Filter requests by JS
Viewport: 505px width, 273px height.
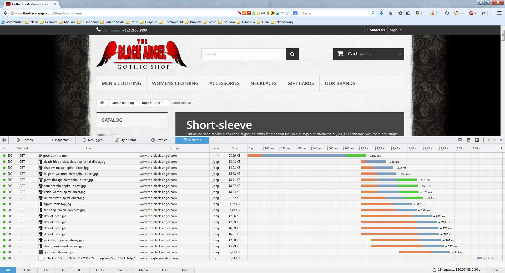coord(63,270)
